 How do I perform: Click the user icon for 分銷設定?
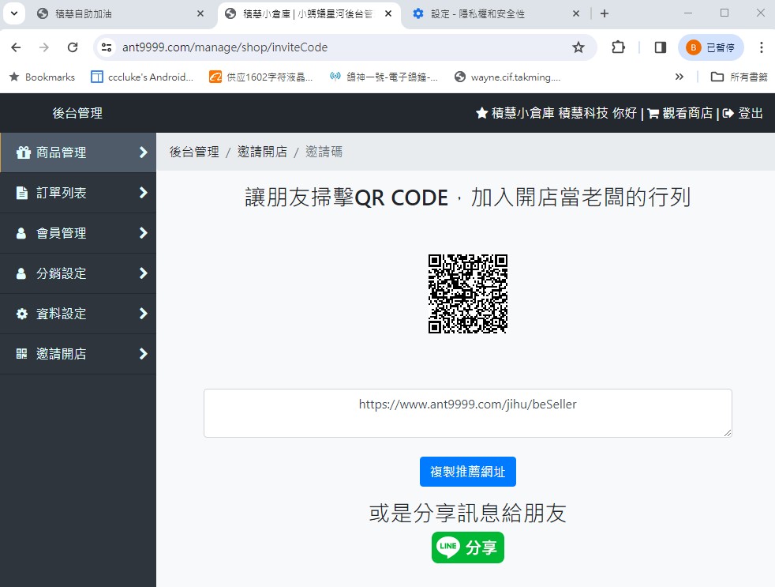pyautogui.click(x=21, y=273)
